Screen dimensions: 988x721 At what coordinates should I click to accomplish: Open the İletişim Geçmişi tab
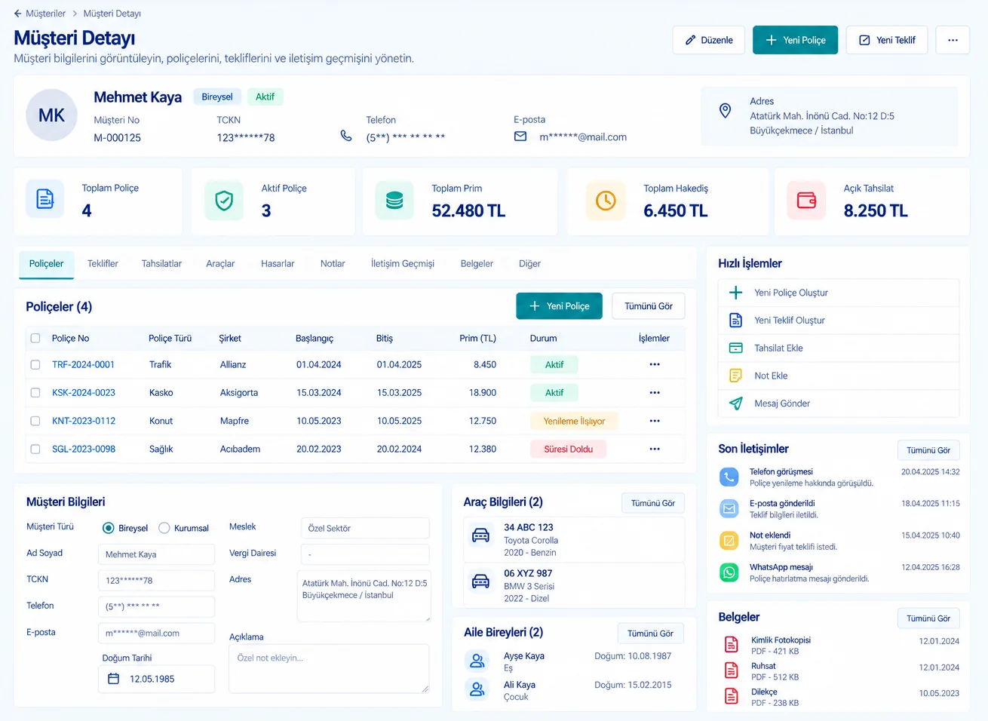pos(403,264)
